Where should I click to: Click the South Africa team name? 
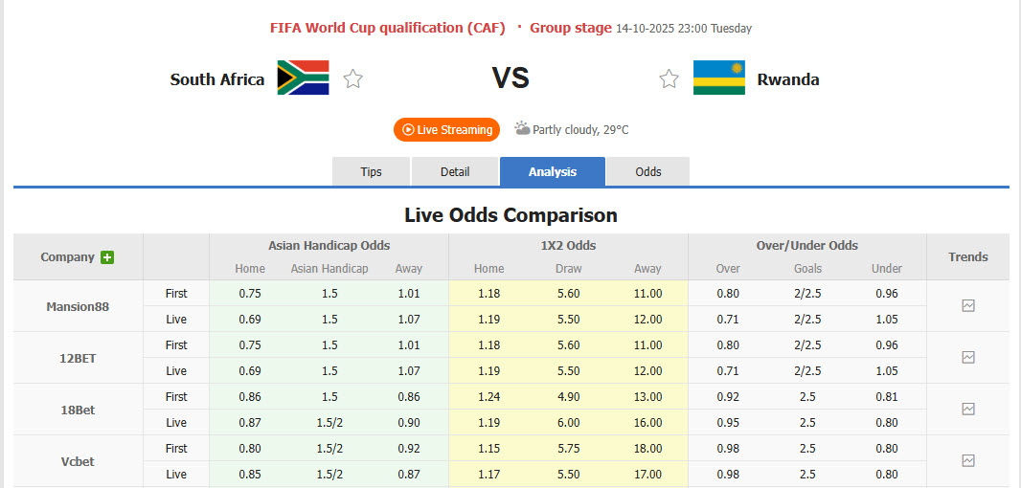tap(217, 79)
